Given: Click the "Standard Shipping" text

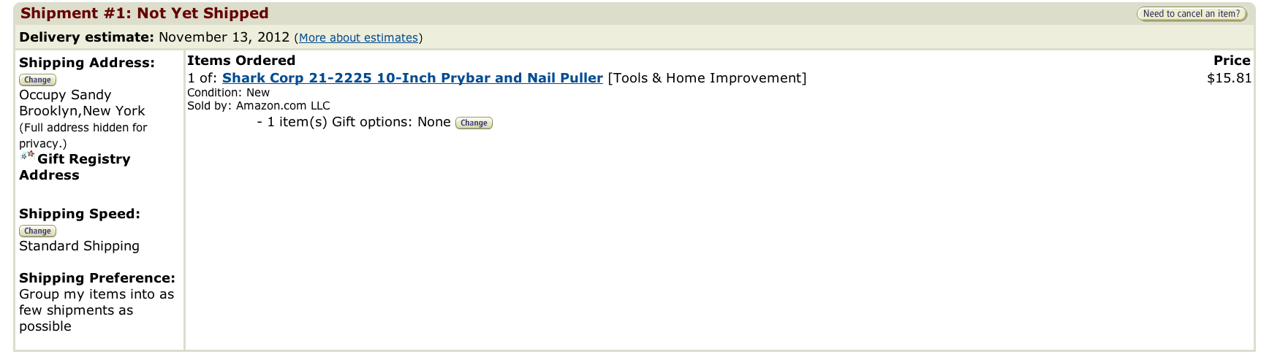Looking at the screenshot, I should [x=79, y=246].
